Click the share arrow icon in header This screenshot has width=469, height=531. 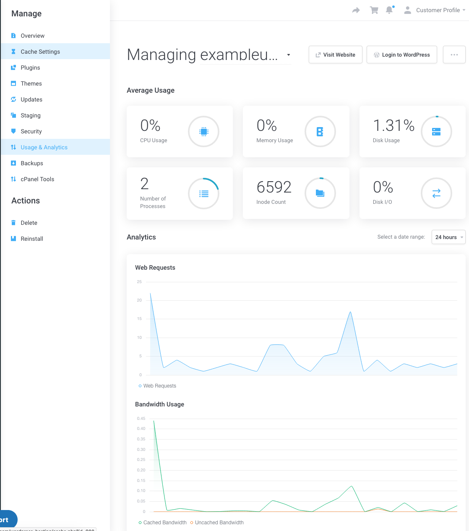click(356, 10)
